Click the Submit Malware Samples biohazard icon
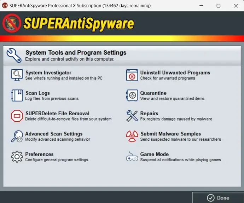The width and height of the screenshot is (244, 203). [132, 136]
